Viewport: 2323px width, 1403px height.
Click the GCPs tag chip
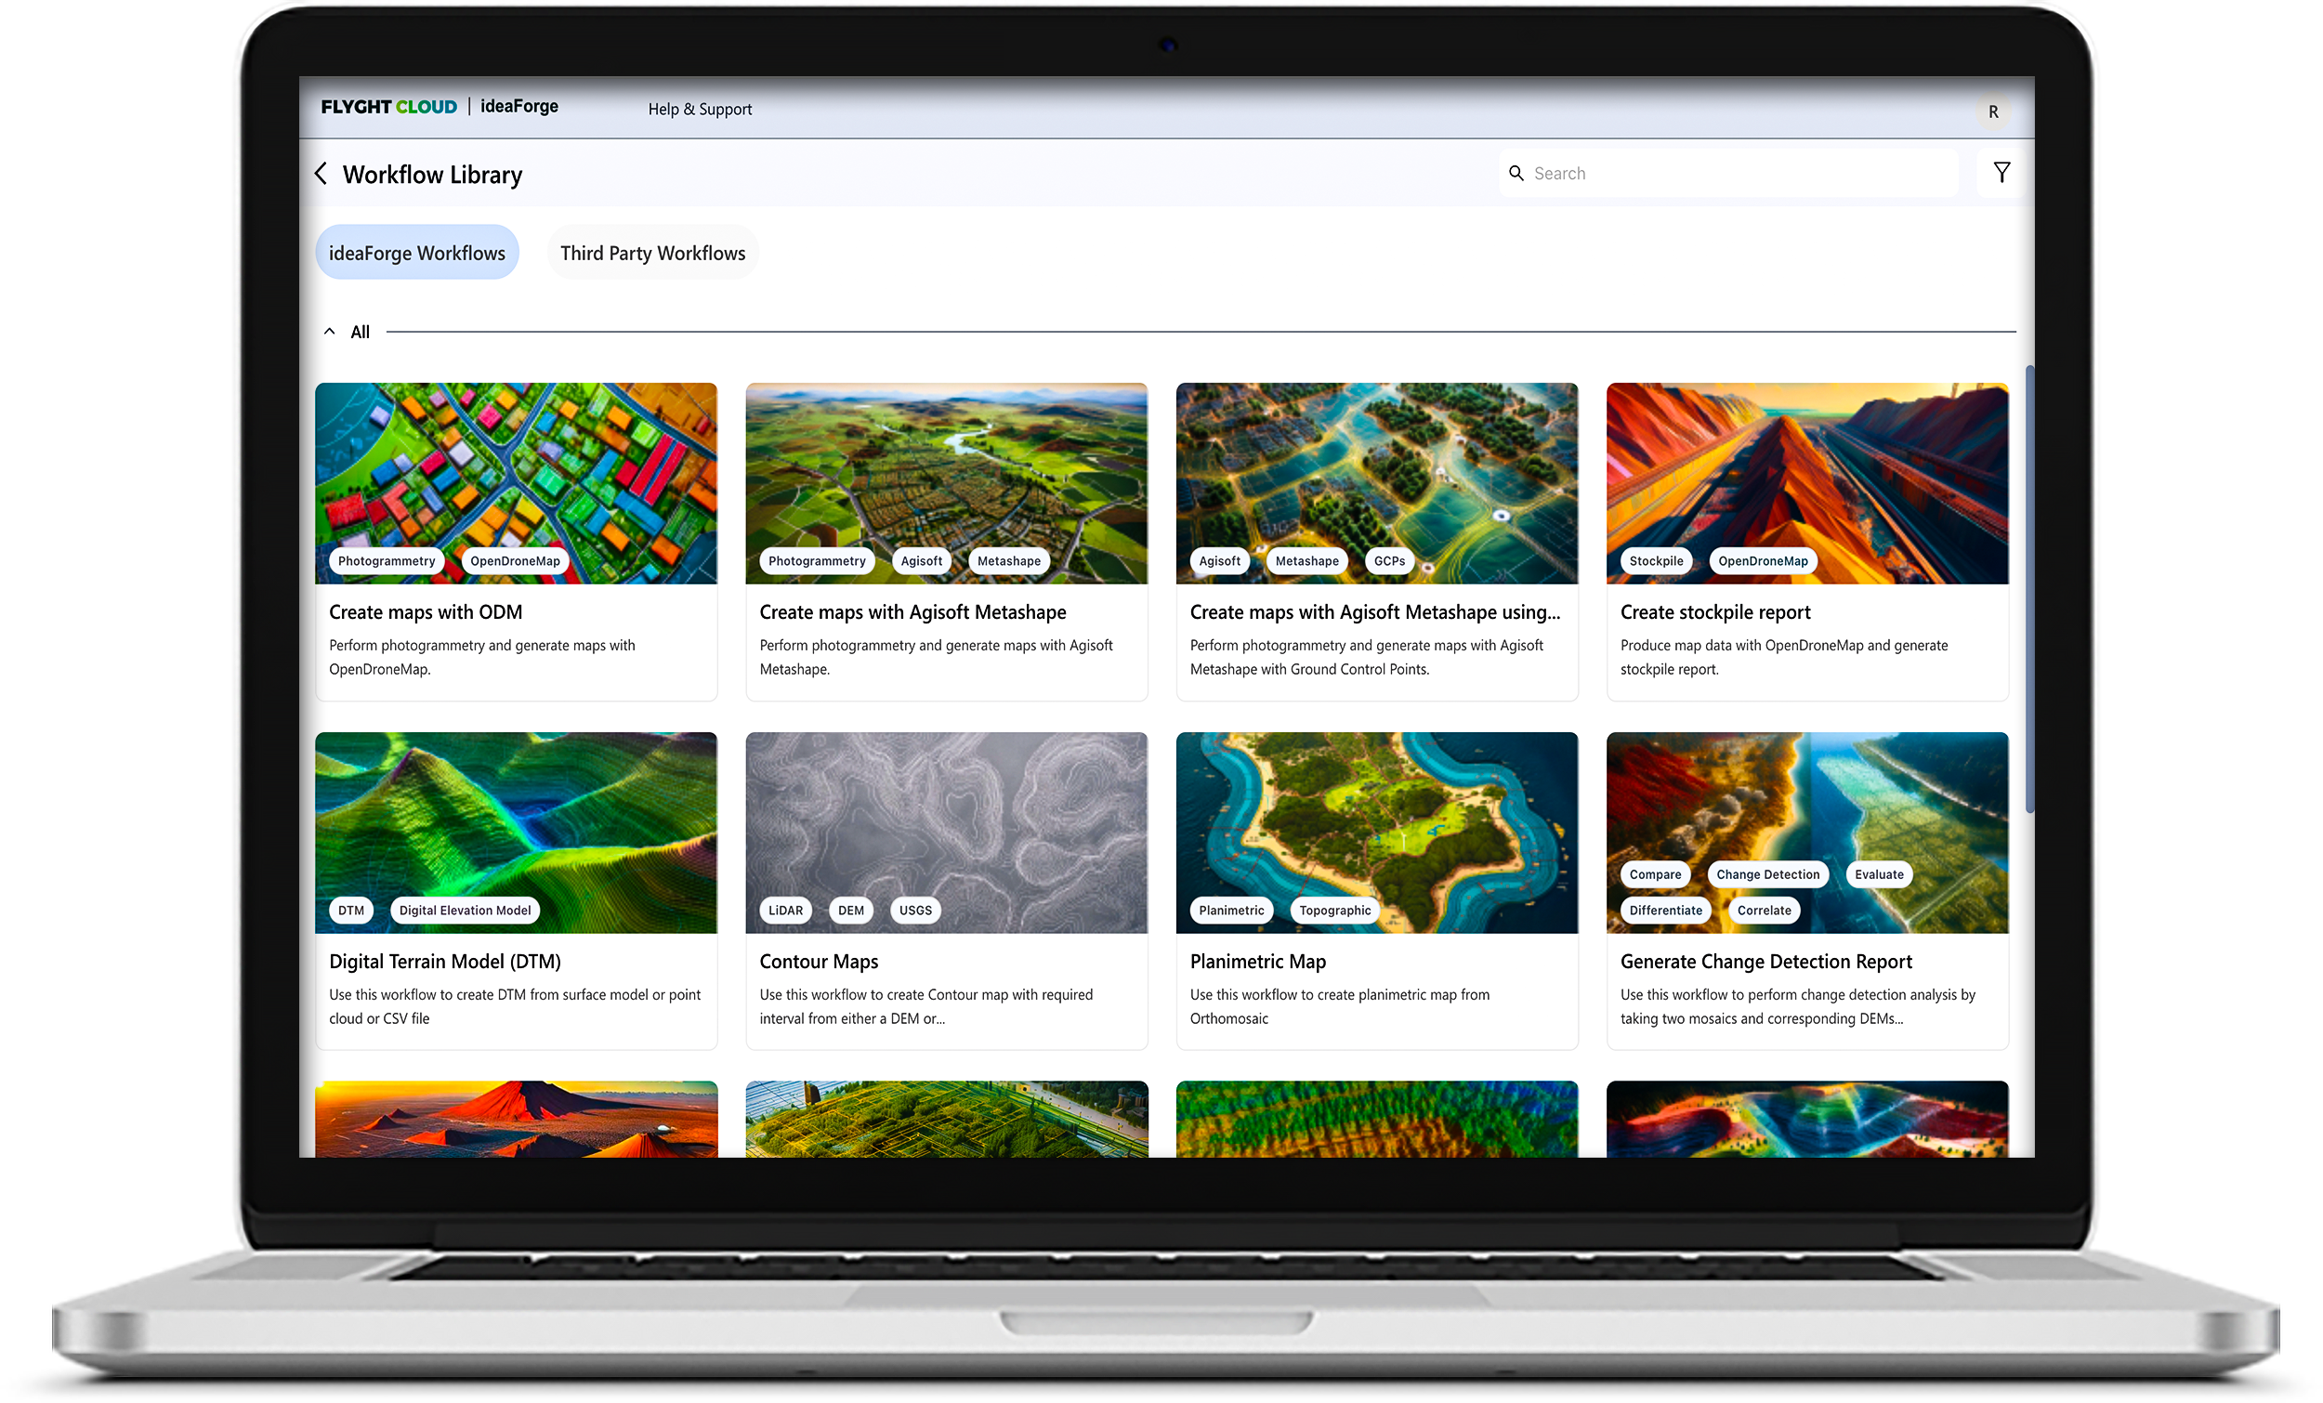tap(1389, 561)
